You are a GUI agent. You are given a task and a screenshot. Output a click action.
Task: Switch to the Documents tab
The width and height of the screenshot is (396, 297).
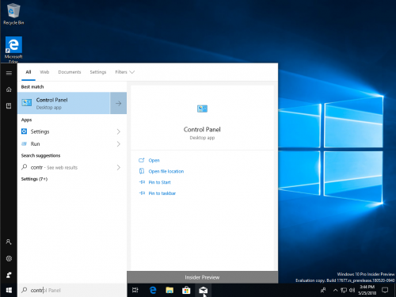70,72
